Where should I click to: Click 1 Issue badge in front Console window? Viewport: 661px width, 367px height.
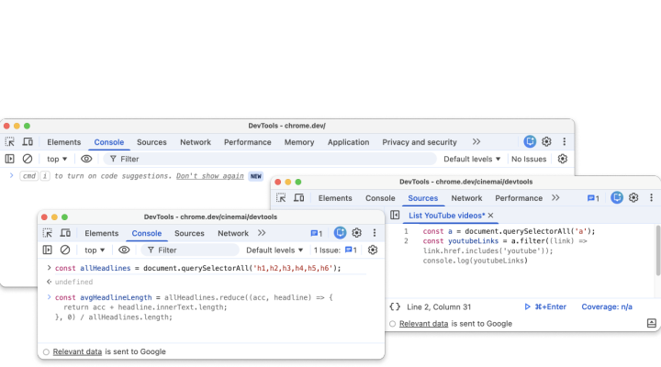point(336,250)
